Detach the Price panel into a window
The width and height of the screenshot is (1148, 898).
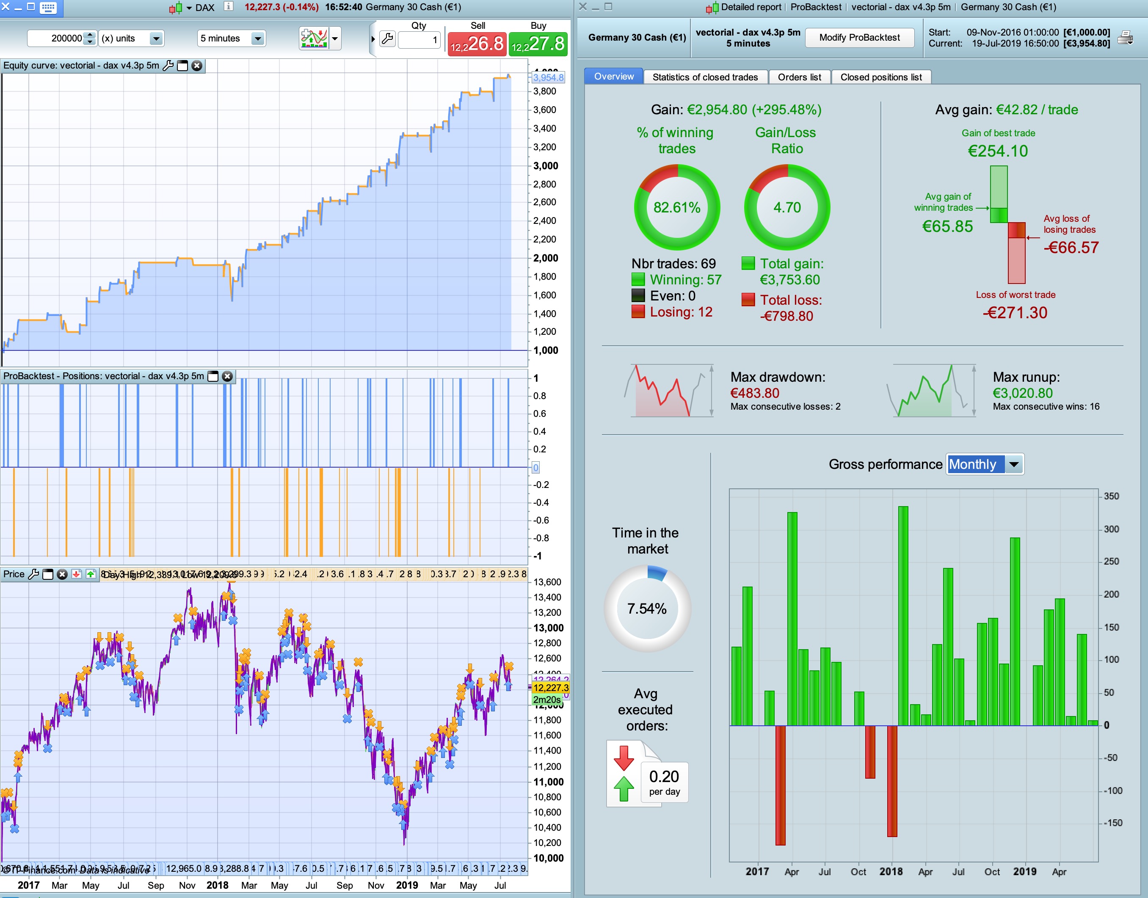point(48,574)
